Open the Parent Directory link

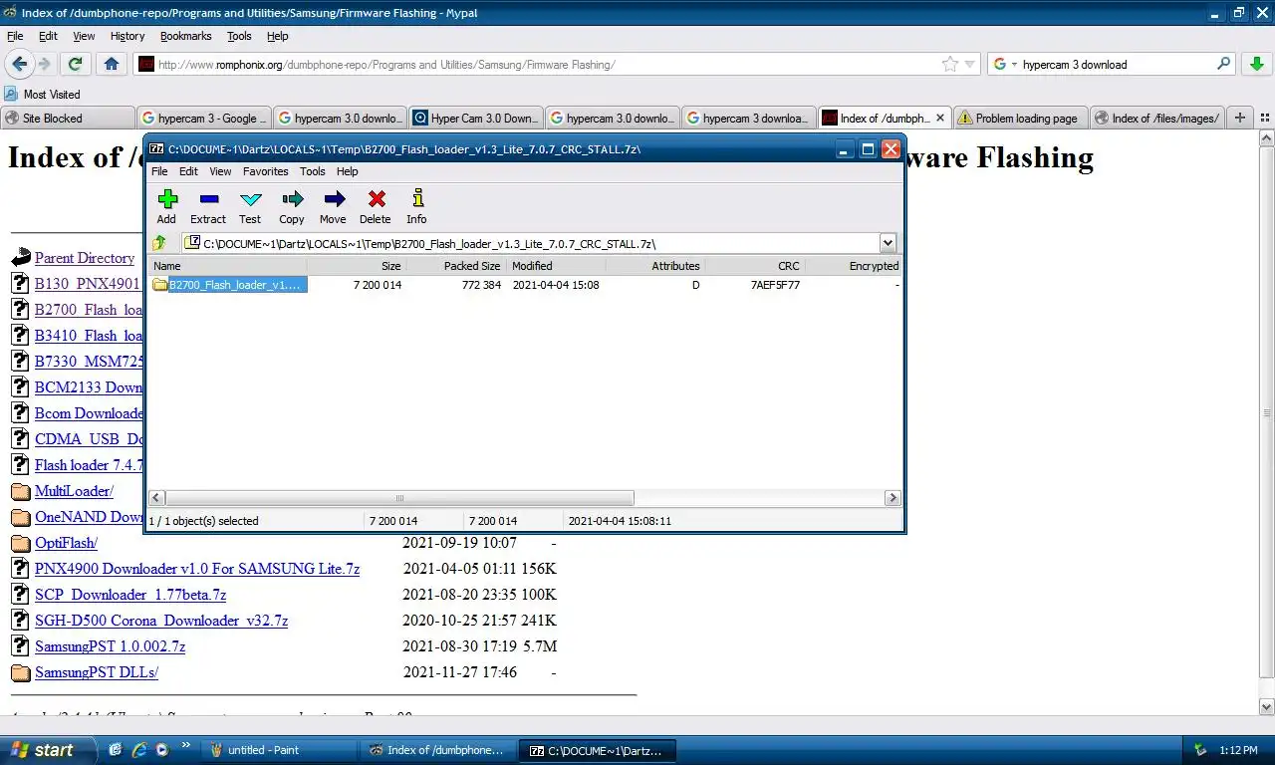(85, 258)
